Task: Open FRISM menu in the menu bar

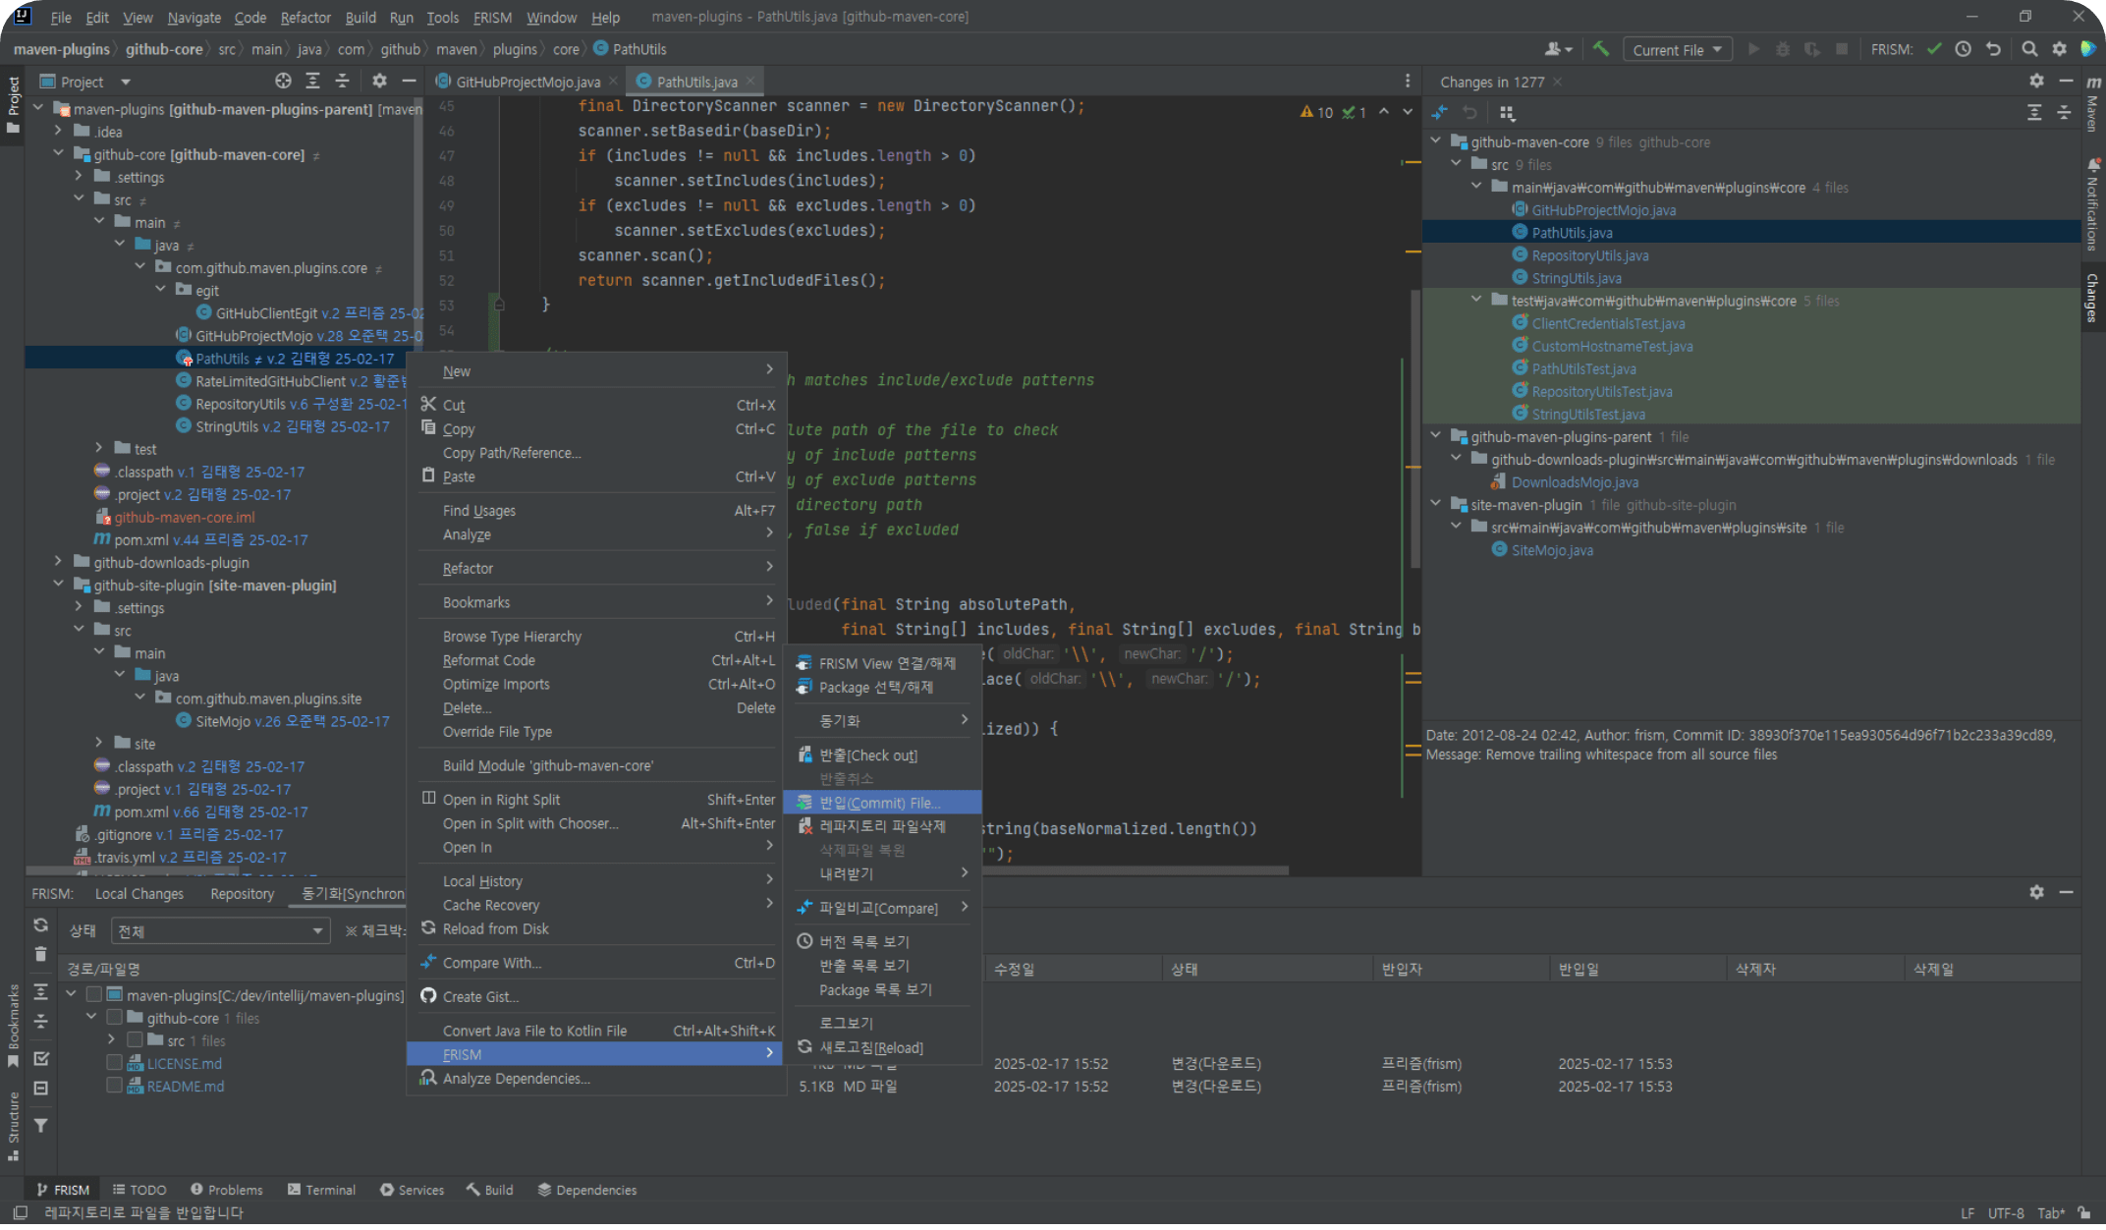Action: pyautogui.click(x=492, y=17)
